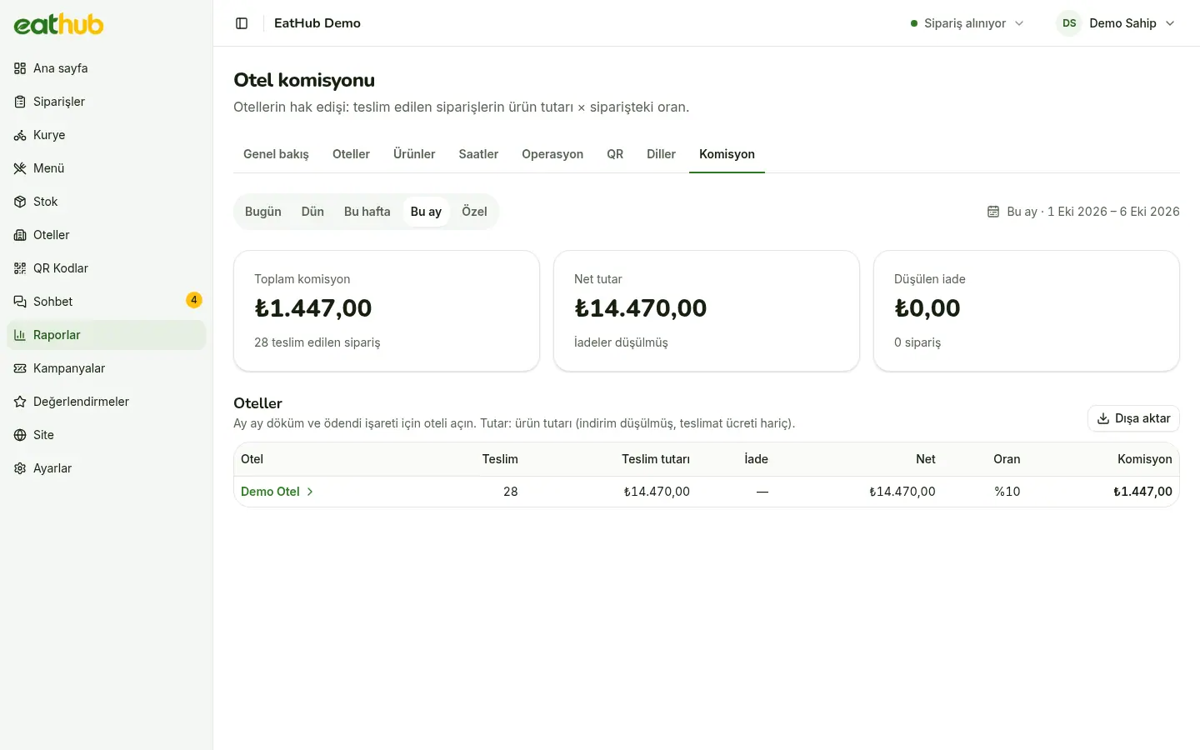The width and height of the screenshot is (1200, 750).
Task: Switch to Oteller tab
Action: (x=351, y=154)
